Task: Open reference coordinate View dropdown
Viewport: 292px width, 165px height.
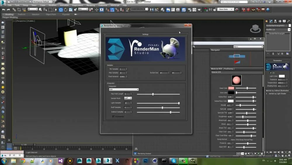Action: click(x=83, y=9)
